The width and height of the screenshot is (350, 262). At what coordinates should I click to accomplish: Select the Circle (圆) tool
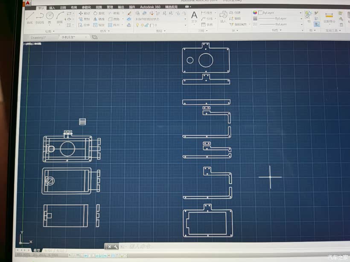50,17
